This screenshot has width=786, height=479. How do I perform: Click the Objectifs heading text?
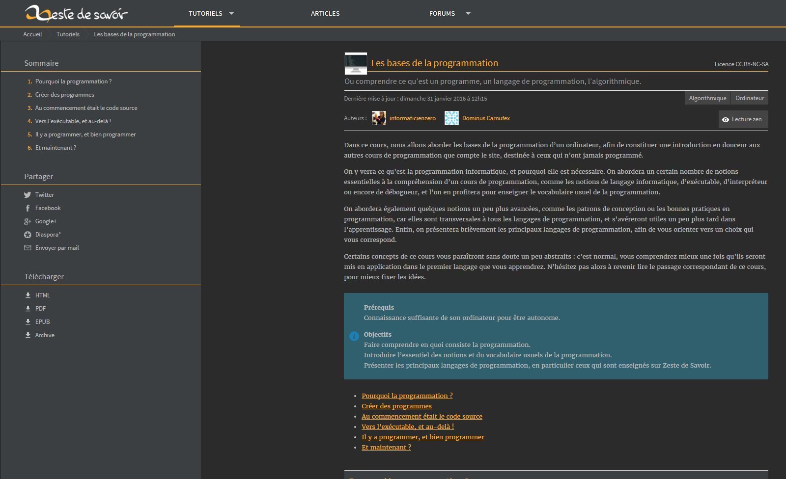tap(377, 334)
